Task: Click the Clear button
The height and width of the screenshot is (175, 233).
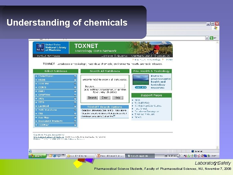Action: click(105, 98)
